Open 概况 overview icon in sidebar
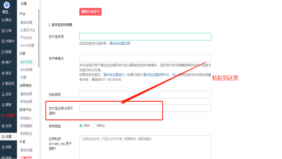This screenshot has width=282, height=159. click(3, 20)
